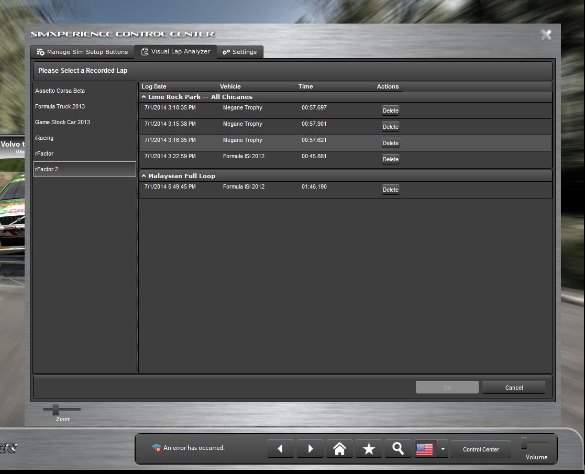585x474 pixels.
Task: Go forward with the right arrow button
Action: (x=310, y=449)
